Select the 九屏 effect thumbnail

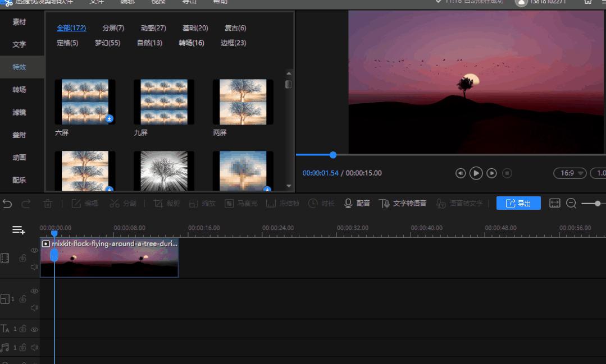point(163,102)
